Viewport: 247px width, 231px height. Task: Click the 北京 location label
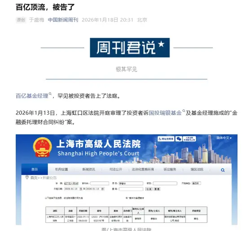coord(142,20)
